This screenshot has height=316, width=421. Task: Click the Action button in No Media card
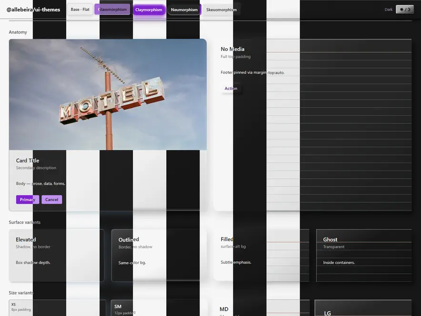pos(231,88)
